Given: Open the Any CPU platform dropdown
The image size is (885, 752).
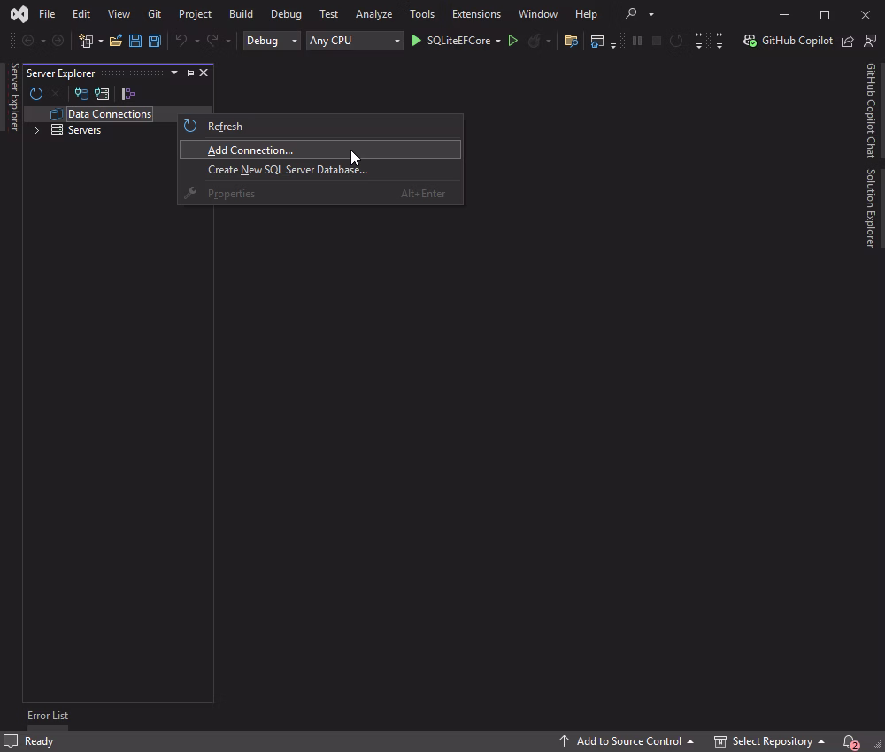Looking at the screenshot, I should (x=354, y=41).
